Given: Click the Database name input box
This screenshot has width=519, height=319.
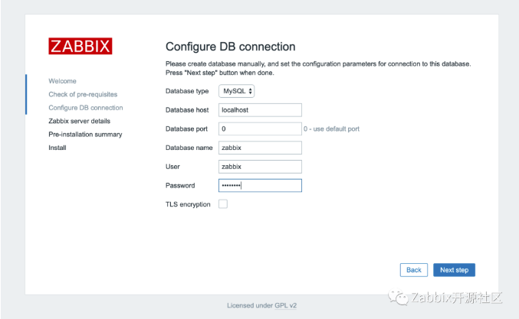Looking at the screenshot, I should (x=260, y=148).
